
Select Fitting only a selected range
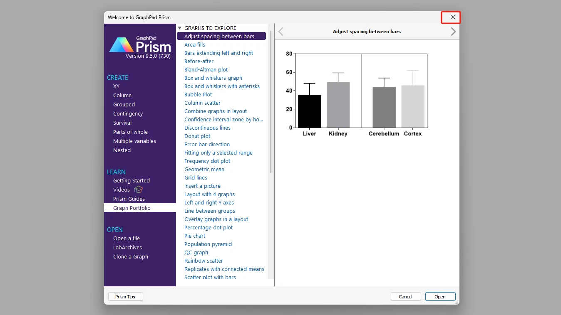click(218, 153)
